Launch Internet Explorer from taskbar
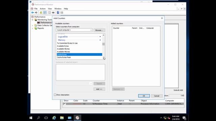Image resolution: width=216 pixels, height=121 pixels. [54, 118]
